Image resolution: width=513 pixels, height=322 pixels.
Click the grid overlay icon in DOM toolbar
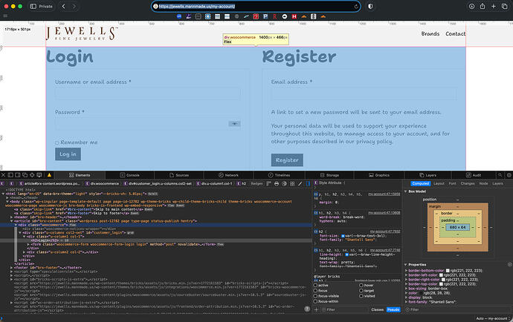(292, 183)
